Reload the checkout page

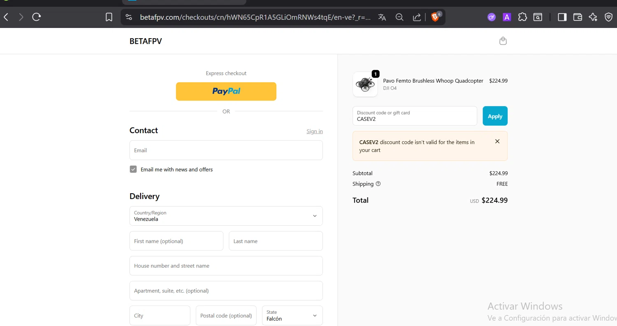pyautogui.click(x=37, y=17)
